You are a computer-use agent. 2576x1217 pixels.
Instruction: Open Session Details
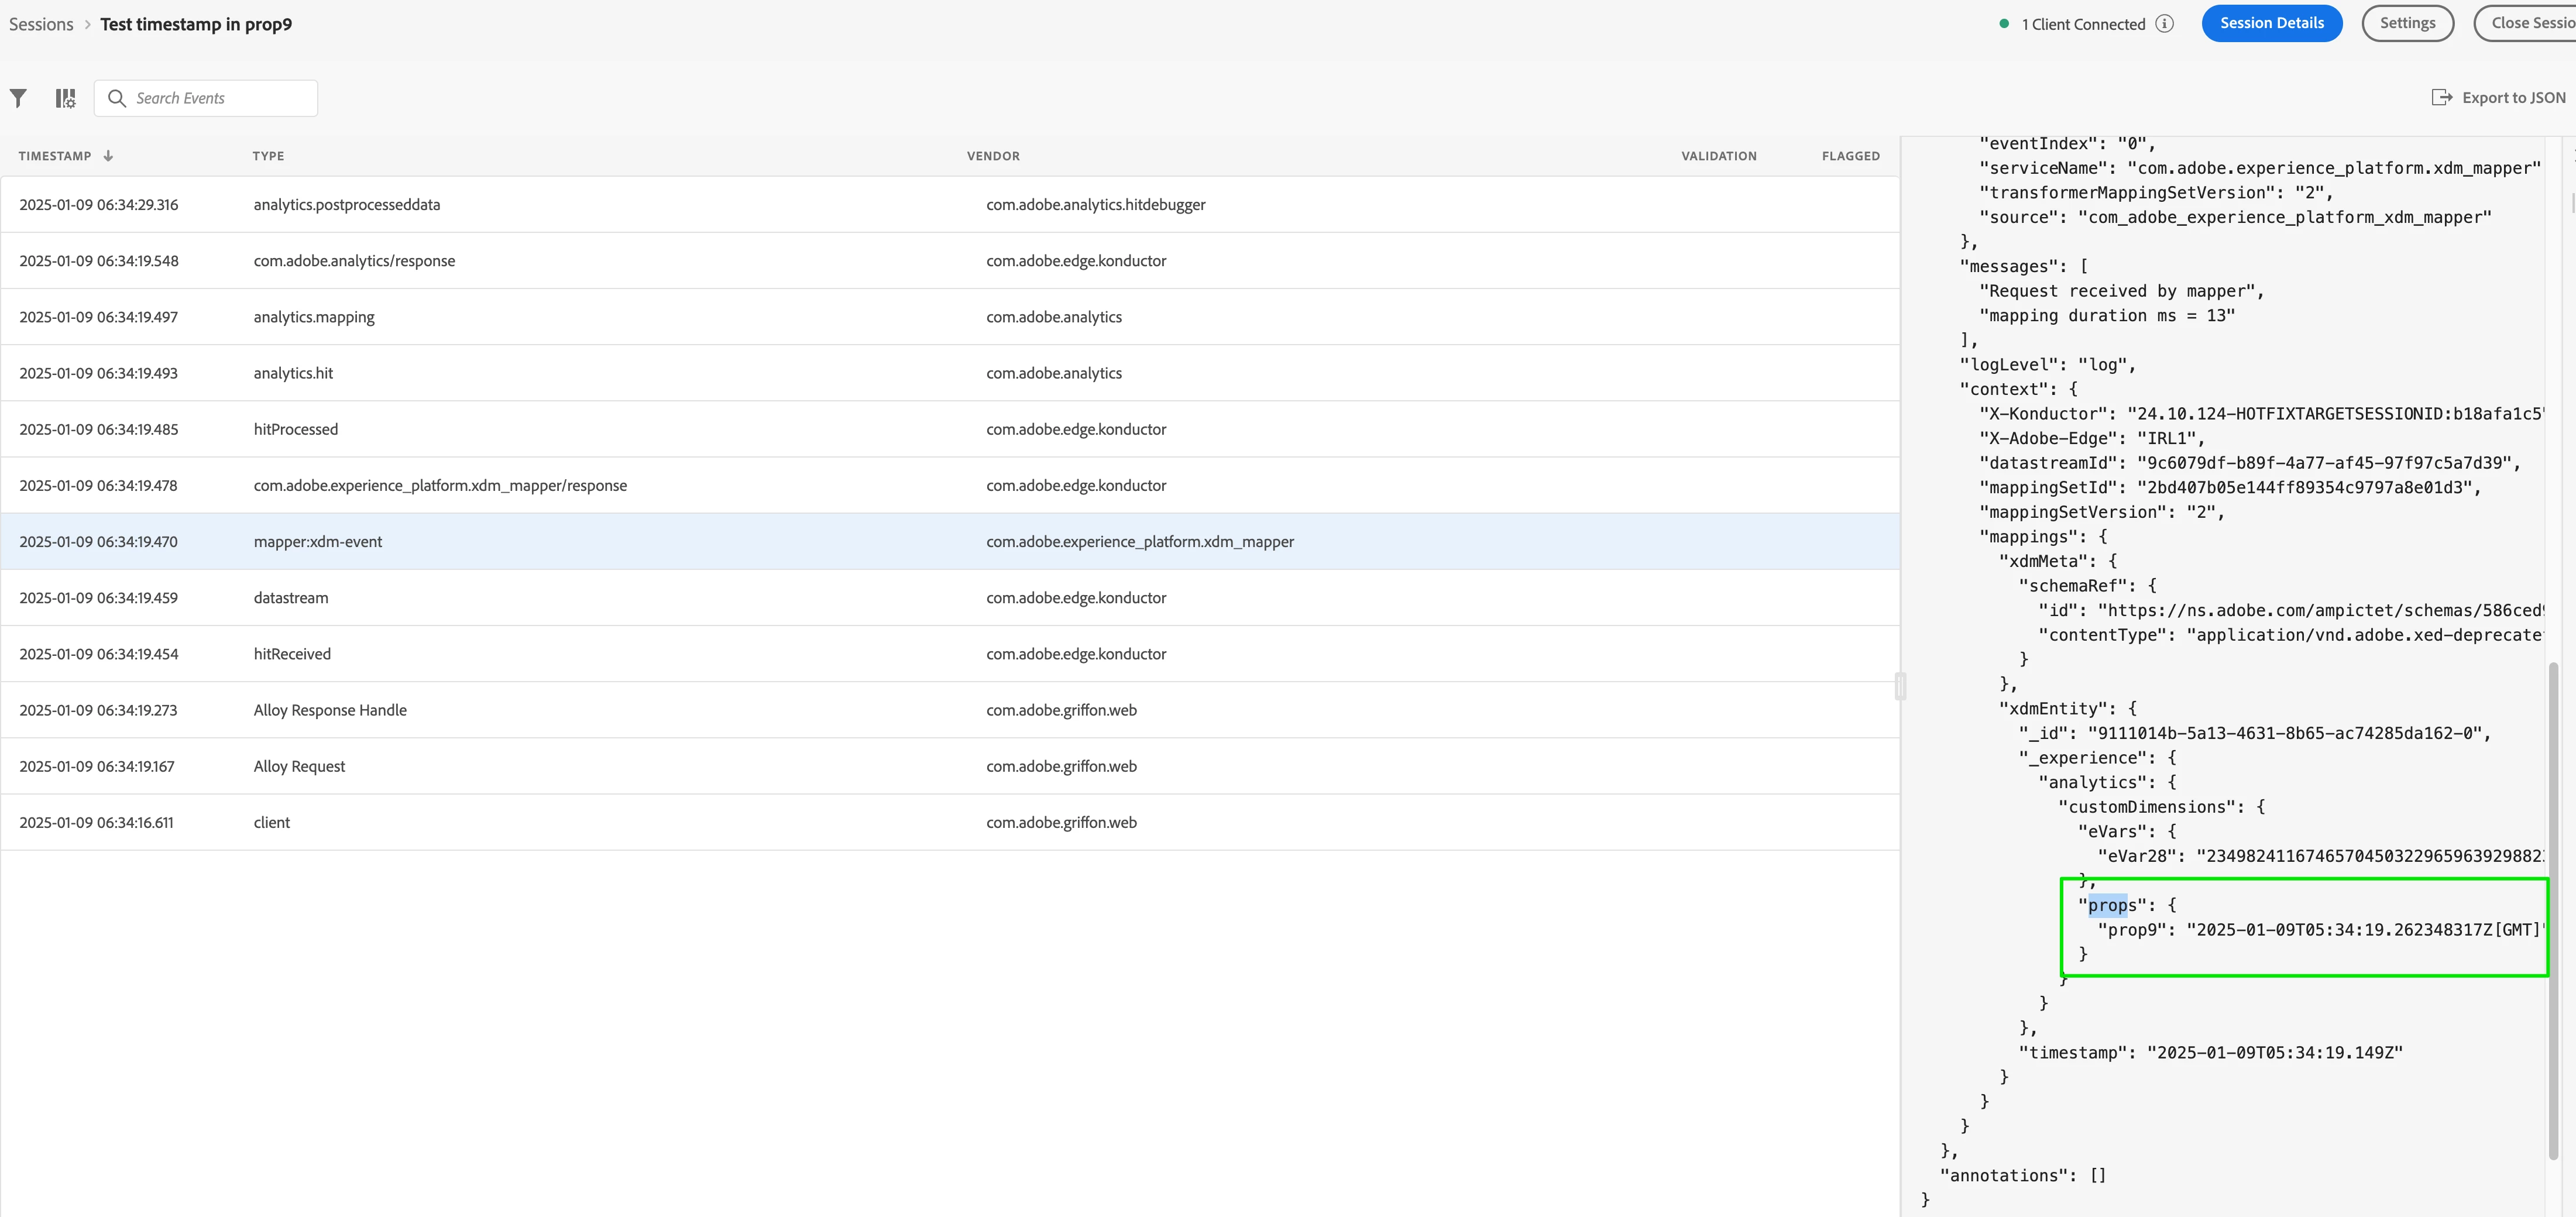(2271, 23)
